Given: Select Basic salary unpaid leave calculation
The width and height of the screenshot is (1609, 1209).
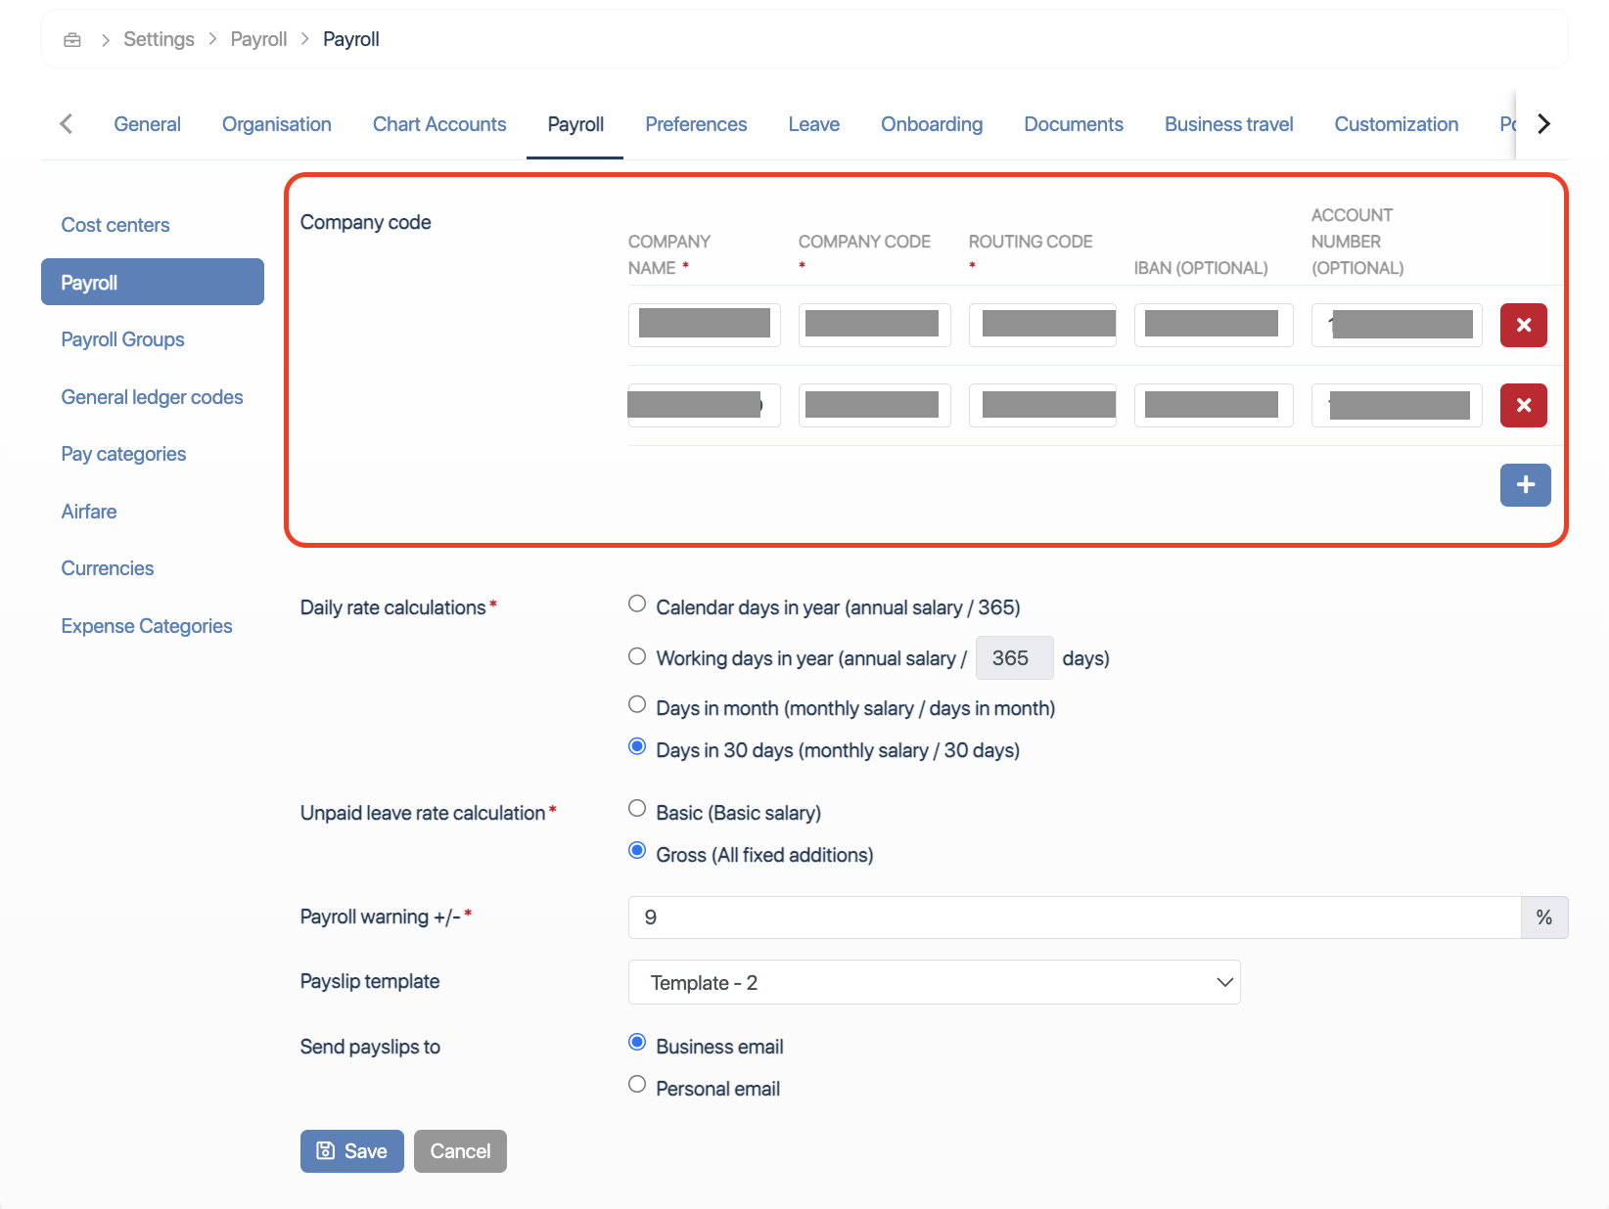Looking at the screenshot, I should [x=637, y=809].
